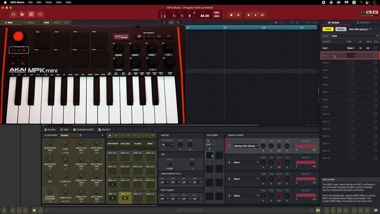The image size is (380, 214).
Task: Click the Program Polyphony Q-Link knob
Action: pos(50,191)
